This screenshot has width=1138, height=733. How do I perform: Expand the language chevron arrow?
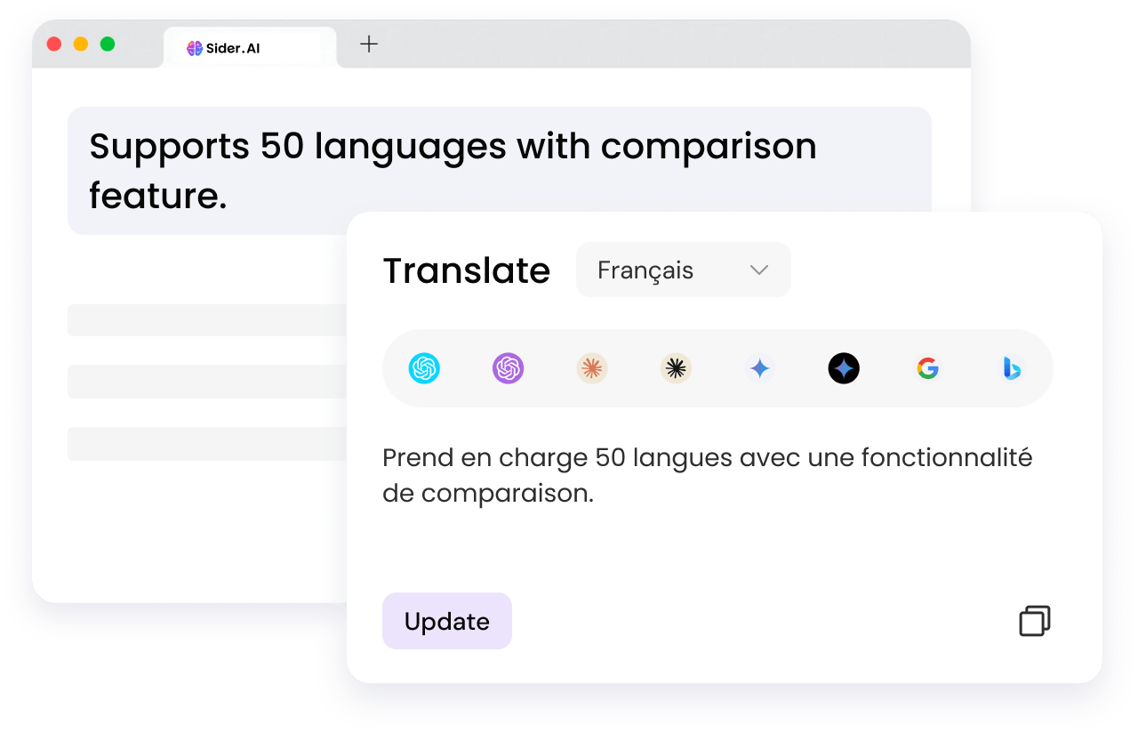click(x=759, y=270)
